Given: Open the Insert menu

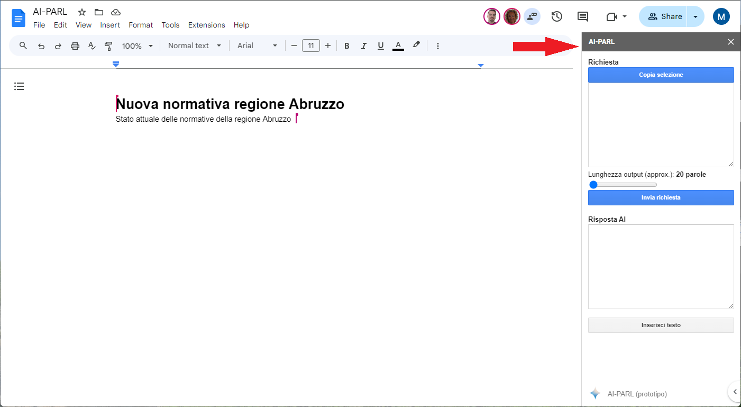Looking at the screenshot, I should point(110,25).
